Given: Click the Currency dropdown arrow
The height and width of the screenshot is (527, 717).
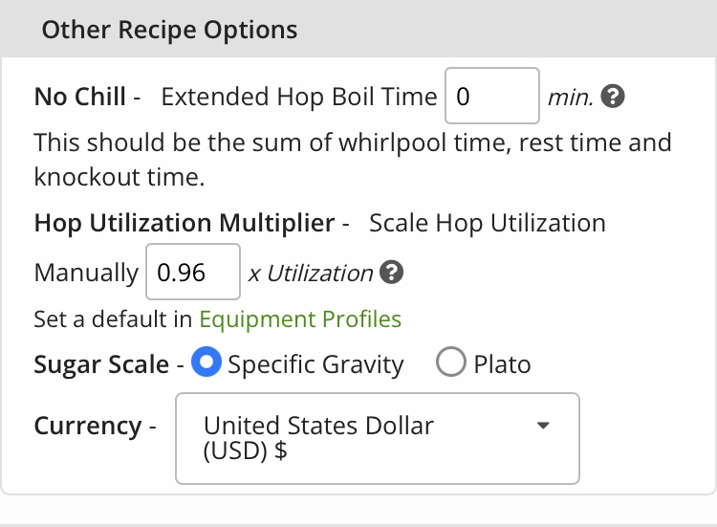Looking at the screenshot, I should click(543, 426).
